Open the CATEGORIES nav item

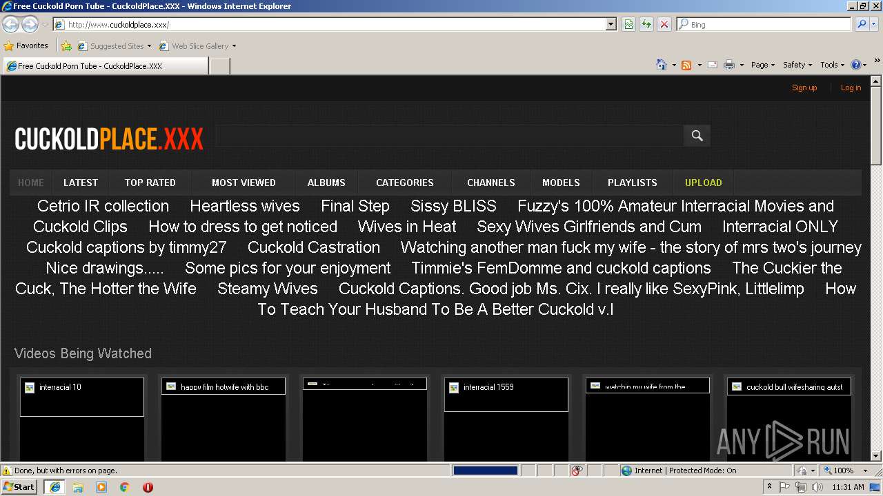tap(405, 183)
